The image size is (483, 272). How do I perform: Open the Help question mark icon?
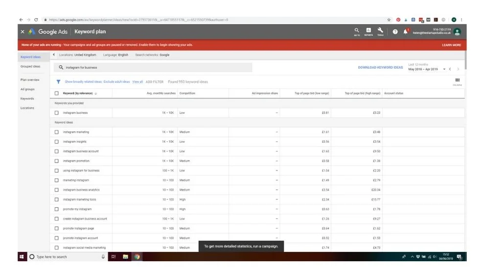point(395,32)
